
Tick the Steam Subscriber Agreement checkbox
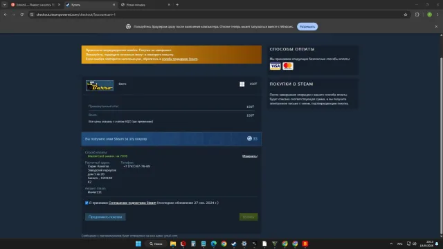tap(87, 203)
